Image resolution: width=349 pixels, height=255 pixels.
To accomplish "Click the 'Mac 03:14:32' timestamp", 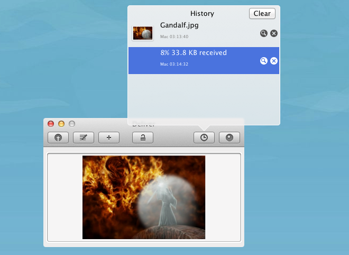I will click(x=174, y=64).
